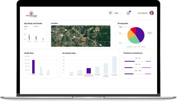The image size is (177, 101).
Task: Toggle the Female legend dot
Action: pos(34,26)
